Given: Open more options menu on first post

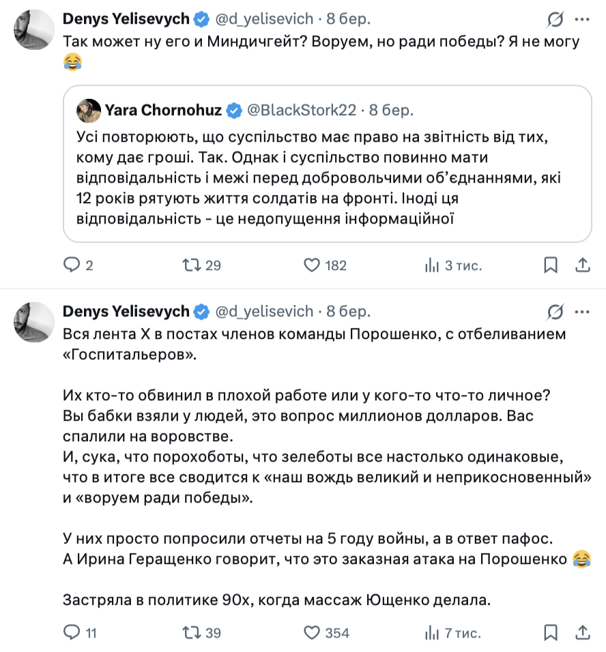Looking at the screenshot, I should tap(582, 19).
